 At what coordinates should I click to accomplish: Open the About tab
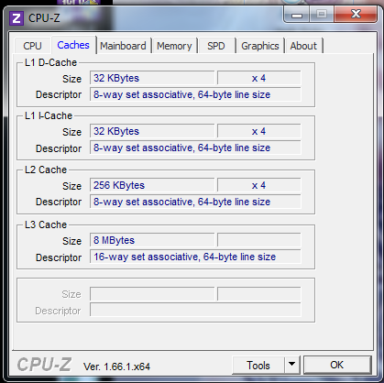303,46
